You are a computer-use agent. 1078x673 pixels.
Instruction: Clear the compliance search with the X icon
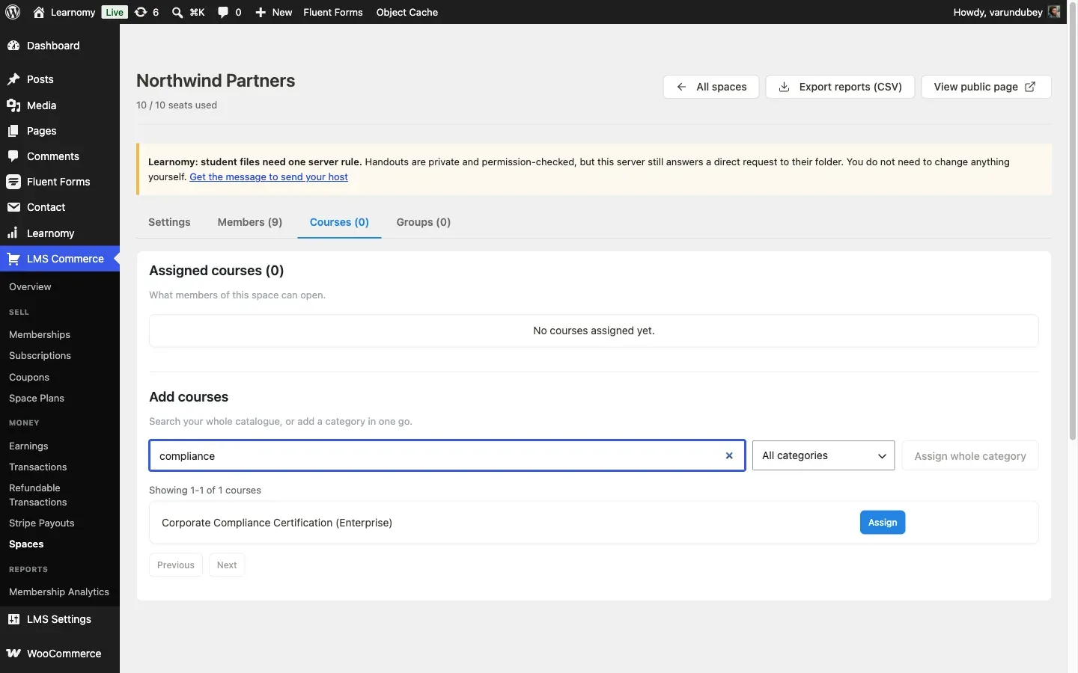(729, 455)
